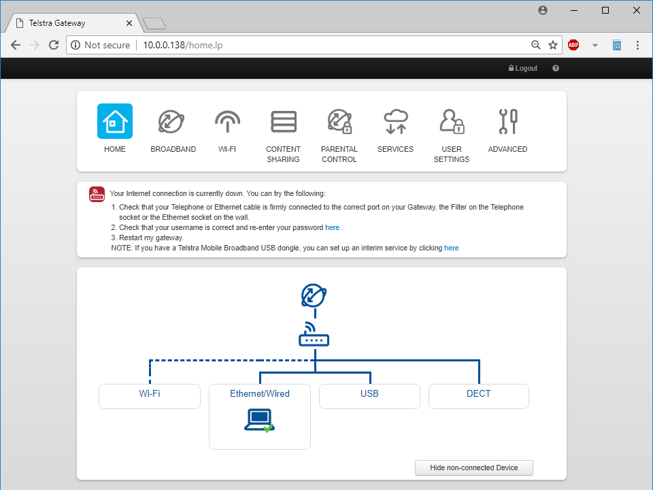Screen dimensions: 653x490
Task: Click the PARENTAL CONTROL menu label
Action: pyautogui.click(x=339, y=154)
